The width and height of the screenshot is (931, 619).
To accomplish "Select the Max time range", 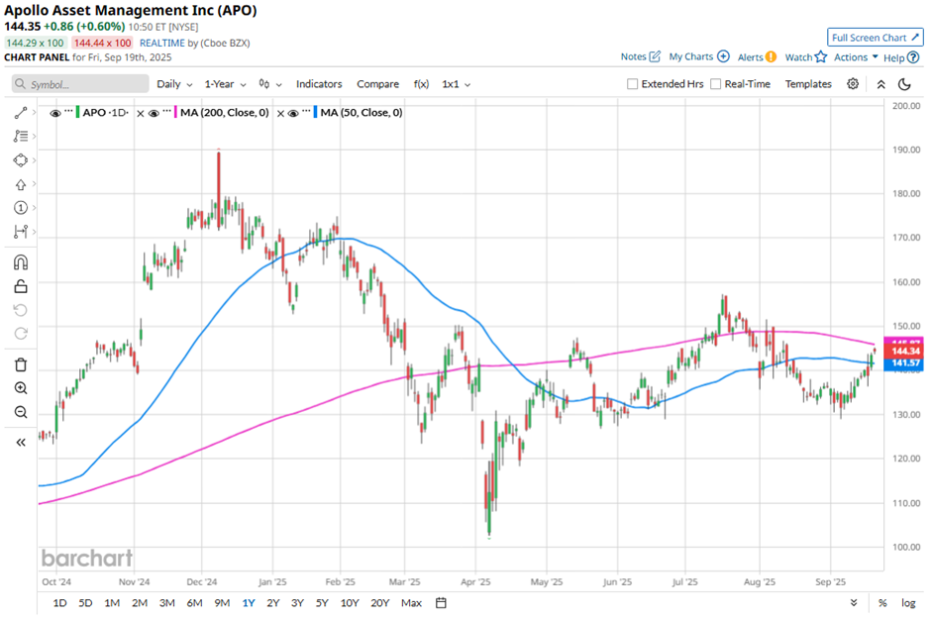I will pos(411,603).
